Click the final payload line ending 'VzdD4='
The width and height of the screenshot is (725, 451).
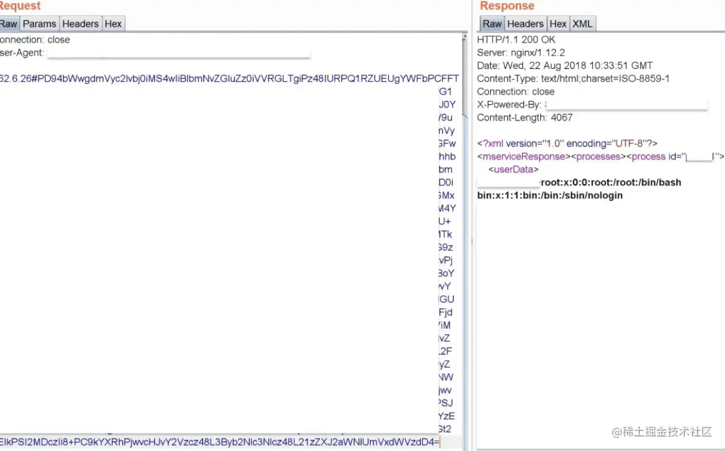coord(220,442)
